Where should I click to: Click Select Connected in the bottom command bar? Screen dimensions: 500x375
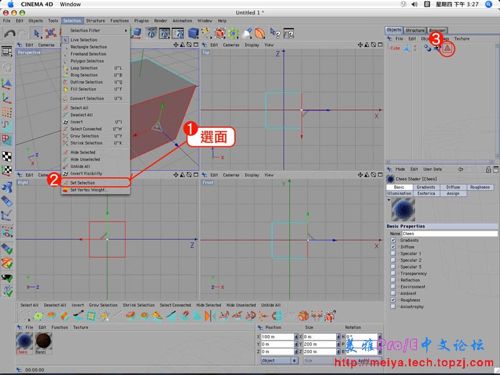176,305
